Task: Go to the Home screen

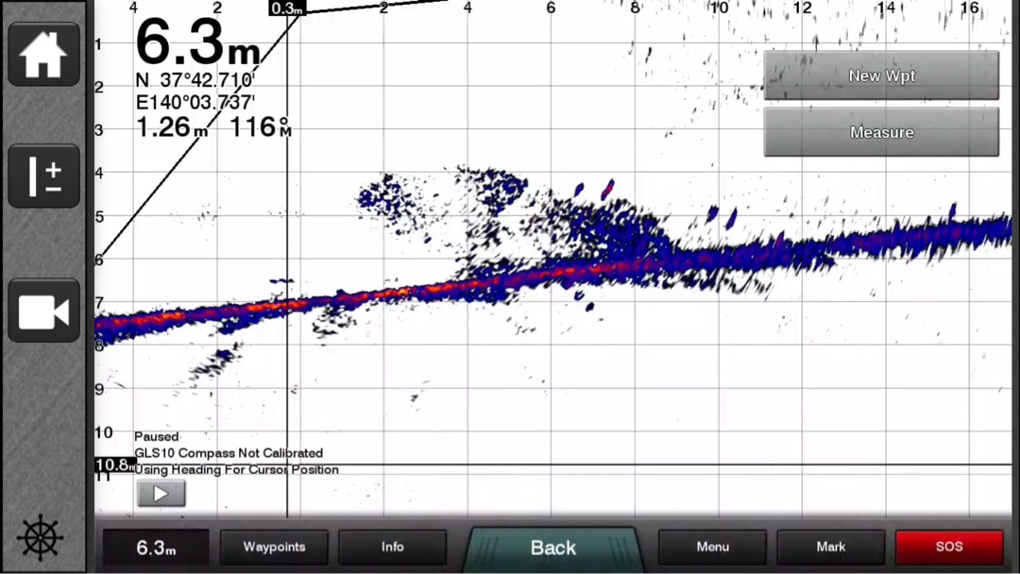Action: pos(43,55)
